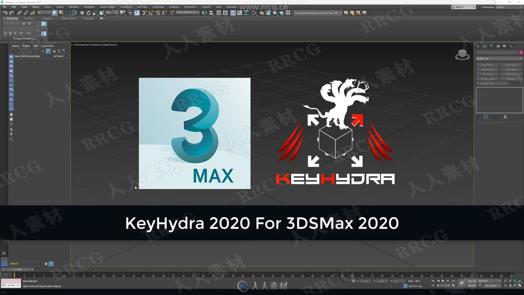Activate the Pan View hand tool
This screenshot has width=524, height=295.
[x=510, y=286]
